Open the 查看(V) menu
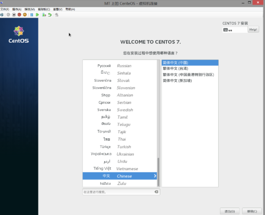This screenshot has height=215, width=265. [x=57, y=9]
